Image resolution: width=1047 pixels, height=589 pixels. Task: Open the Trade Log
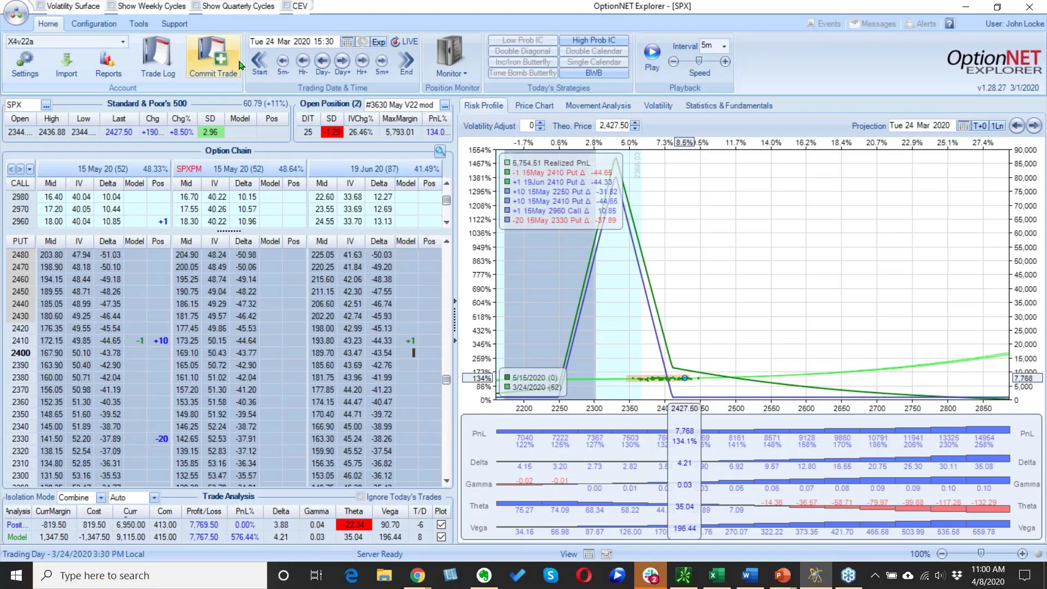(x=158, y=57)
